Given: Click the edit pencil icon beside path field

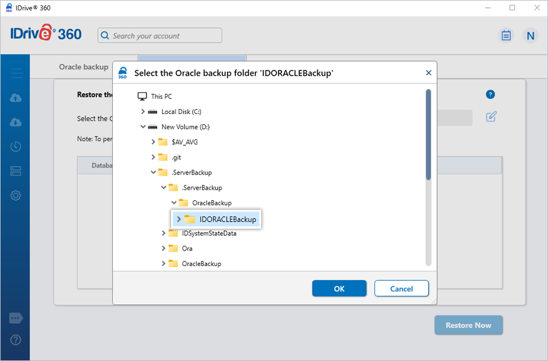Looking at the screenshot, I should pyautogui.click(x=491, y=117).
